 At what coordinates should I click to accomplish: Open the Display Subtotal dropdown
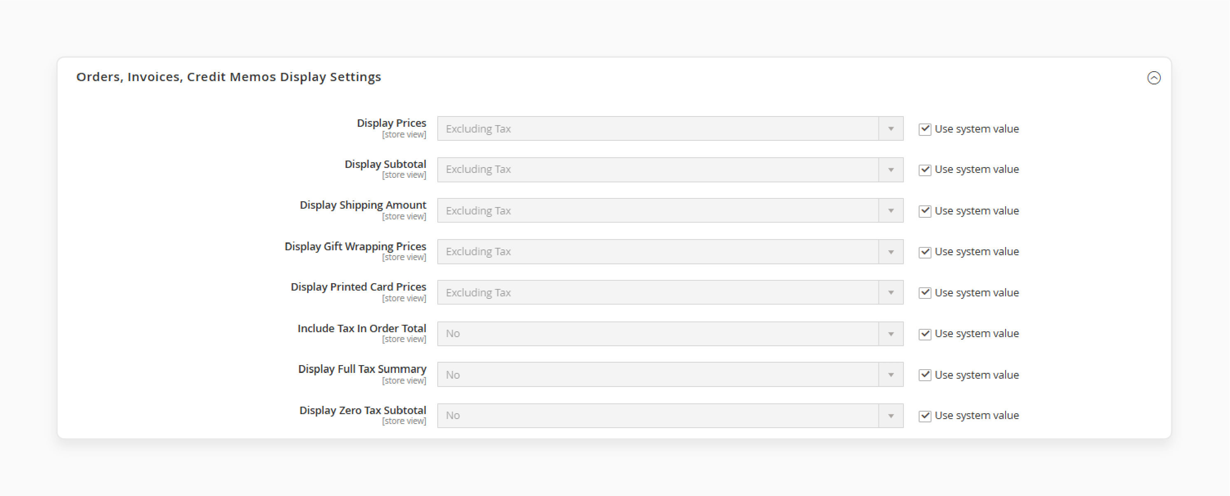[x=670, y=170]
